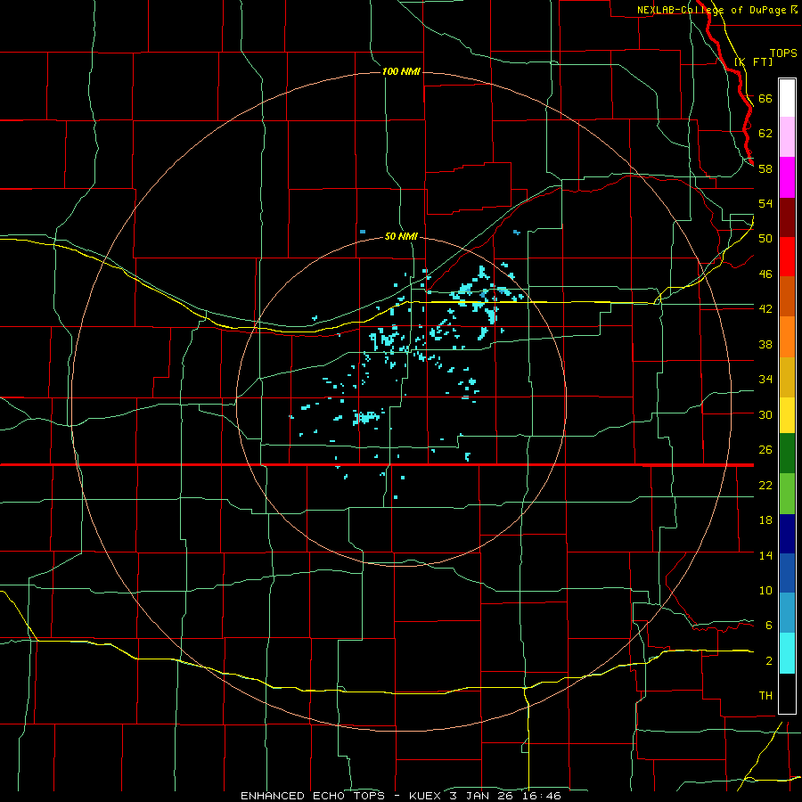The height and width of the screenshot is (802, 802).
Task: Select the bright red legend swatch
Action: click(x=787, y=257)
